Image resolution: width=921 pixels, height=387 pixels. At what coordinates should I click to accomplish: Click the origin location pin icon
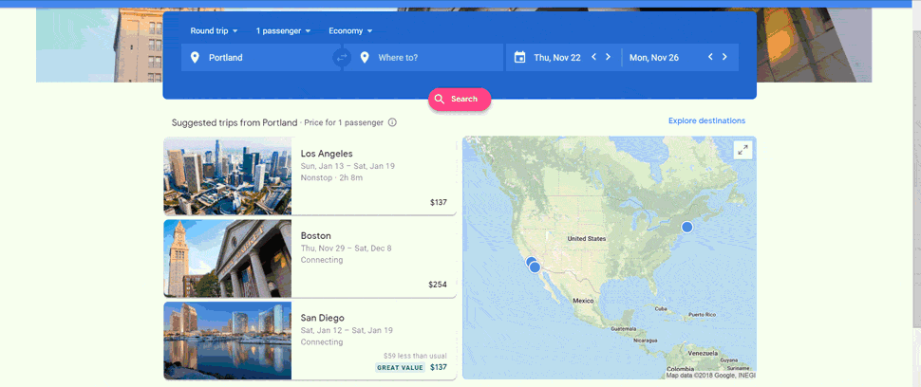click(x=195, y=58)
